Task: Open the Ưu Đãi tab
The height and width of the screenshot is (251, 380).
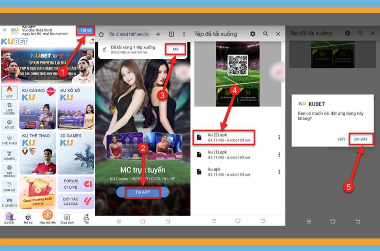Action: pos(9,218)
